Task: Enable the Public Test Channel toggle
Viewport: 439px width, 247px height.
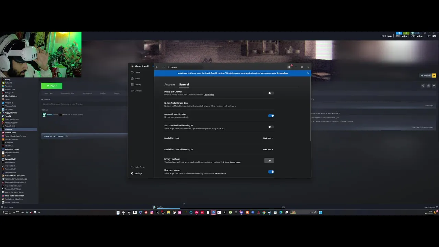Action: point(271,93)
